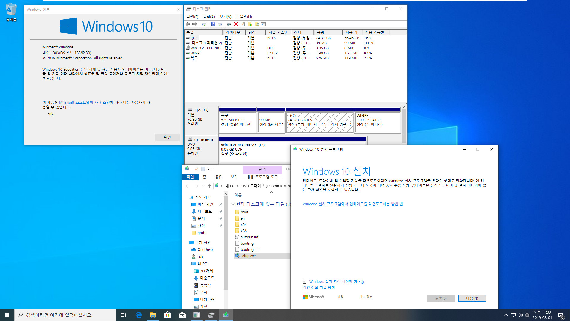The width and height of the screenshot is (570, 321).
Task: Click the 다음(N) button in setup
Action: pyautogui.click(x=472, y=298)
